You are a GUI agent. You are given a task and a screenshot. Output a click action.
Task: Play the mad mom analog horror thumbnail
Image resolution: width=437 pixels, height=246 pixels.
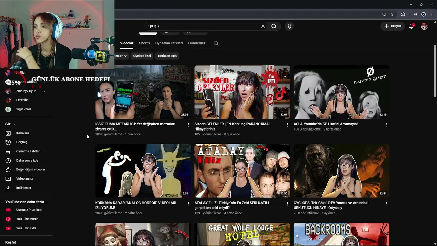pyautogui.click(x=143, y=171)
